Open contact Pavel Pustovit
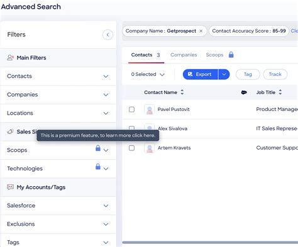The width and height of the screenshot is (298, 247). tap(174, 109)
